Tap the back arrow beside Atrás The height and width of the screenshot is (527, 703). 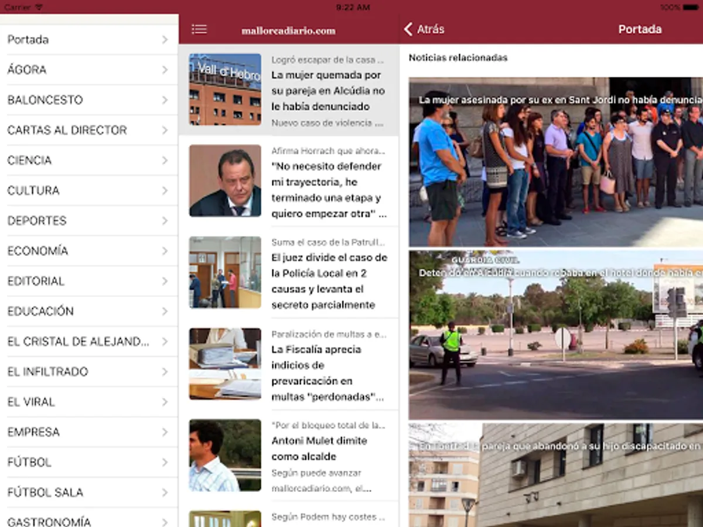pos(408,29)
